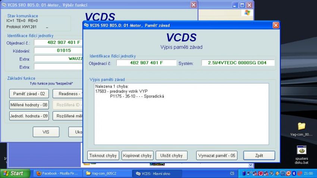This screenshot has width=317, height=178.
Task: Click the orange circle tray icon
Action: [289, 174]
